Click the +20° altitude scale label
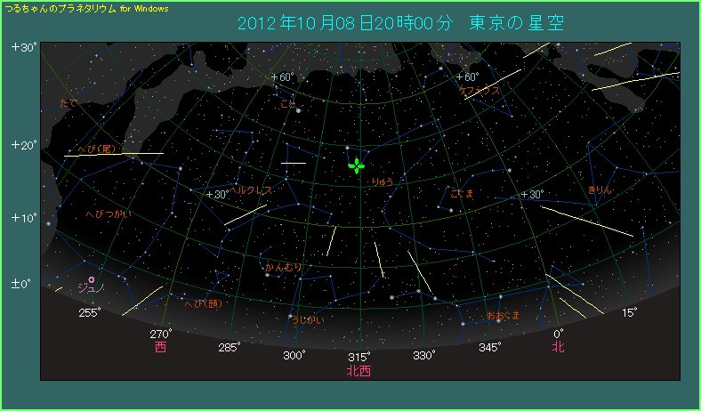Screen dimensions: 701x411 25,145
